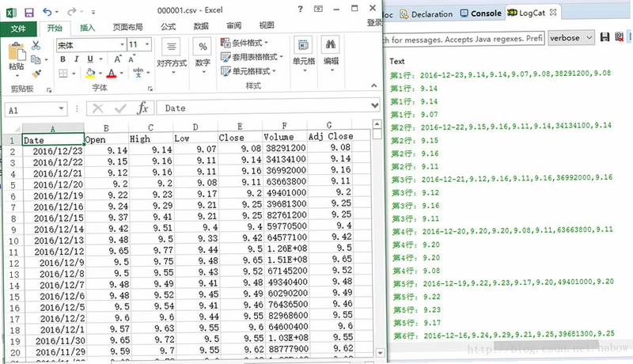Expand the 宋体 font name dropdown
633x364 pixels.
(x=122, y=44)
